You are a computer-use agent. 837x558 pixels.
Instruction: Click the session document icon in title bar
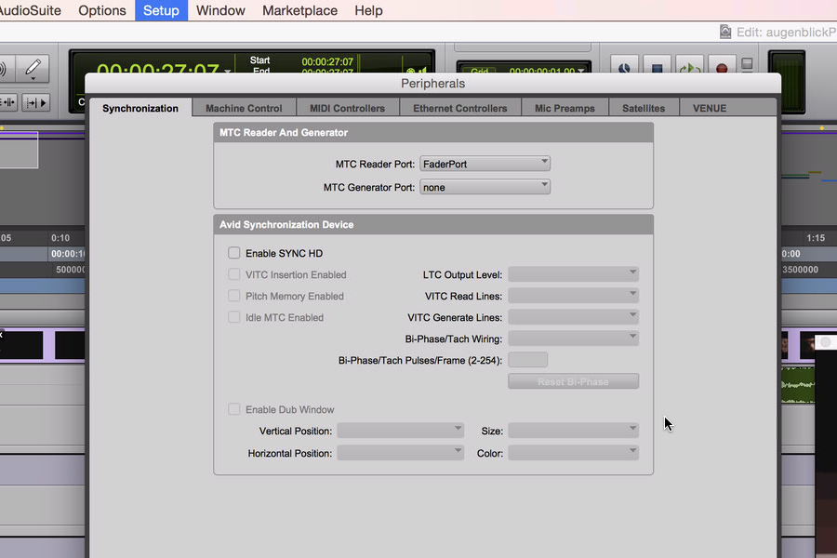[x=725, y=32]
